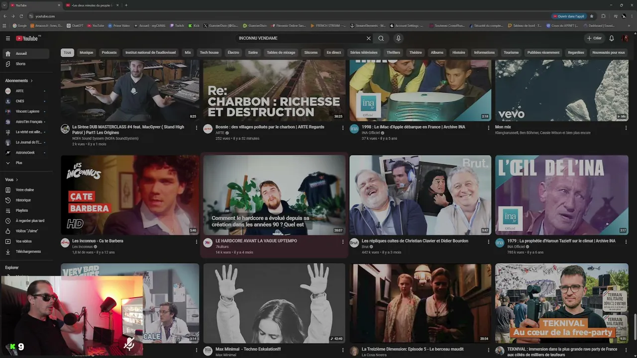The image size is (637, 358).
Task: Select the Tech house filter chip
Action: click(209, 52)
